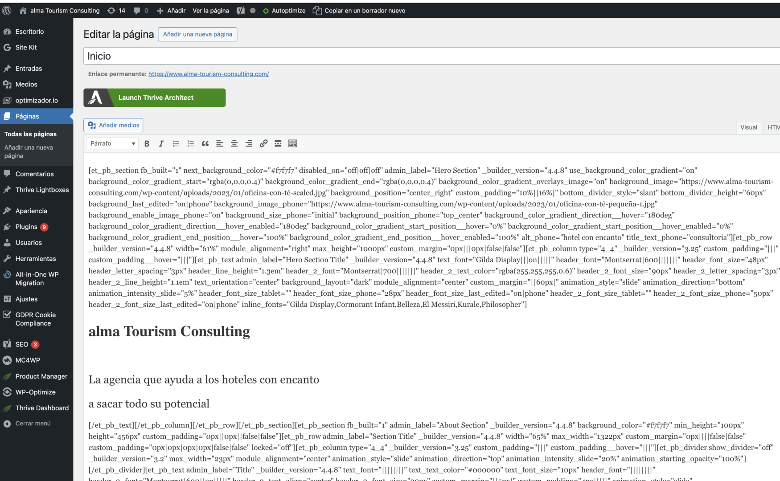Select Todas las páginas submenu
Viewport: 780px width, 481px height.
click(x=30, y=134)
